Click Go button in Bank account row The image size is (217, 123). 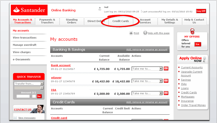[166, 69]
